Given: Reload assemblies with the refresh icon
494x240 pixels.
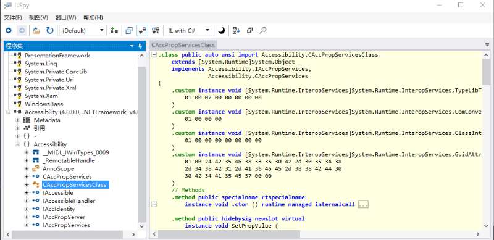Looking at the screenshot, I should [x=50, y=31].
